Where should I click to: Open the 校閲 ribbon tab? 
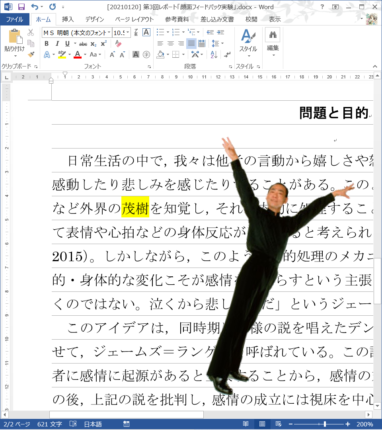coord(251,19)
